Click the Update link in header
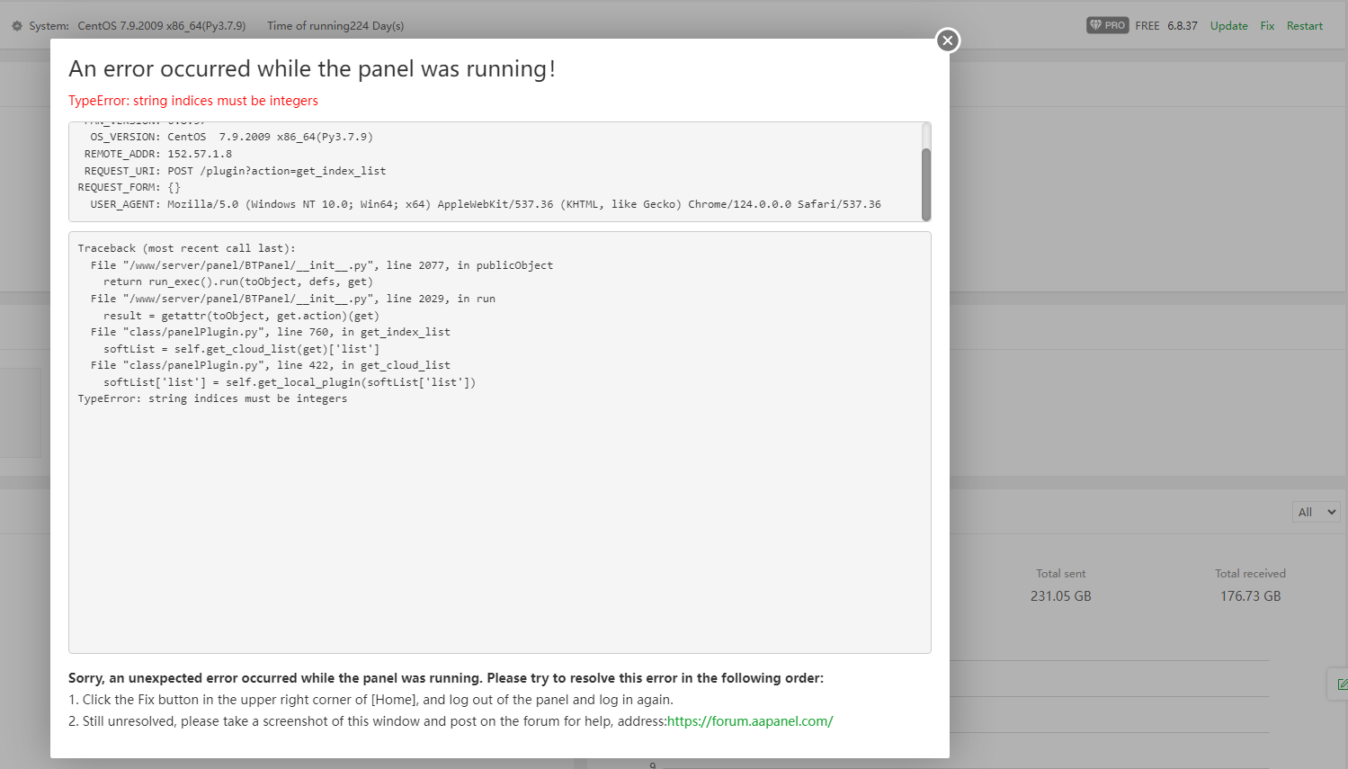 (1228, 26)
